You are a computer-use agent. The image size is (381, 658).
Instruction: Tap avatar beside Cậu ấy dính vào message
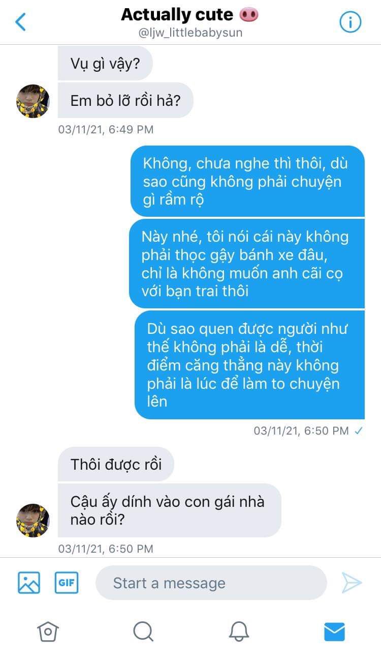tap(33, 521)
